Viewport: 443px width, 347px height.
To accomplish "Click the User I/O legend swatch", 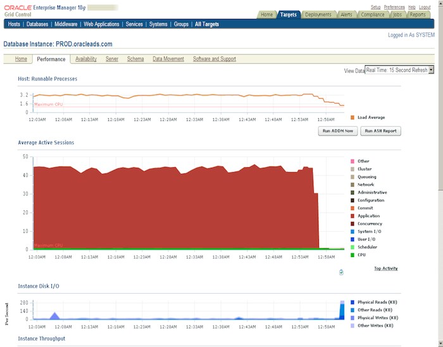I will [x=353, y=239].
